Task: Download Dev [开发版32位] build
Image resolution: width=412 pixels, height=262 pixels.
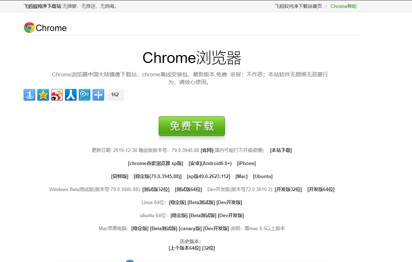Action: click(x=288, y=189)
